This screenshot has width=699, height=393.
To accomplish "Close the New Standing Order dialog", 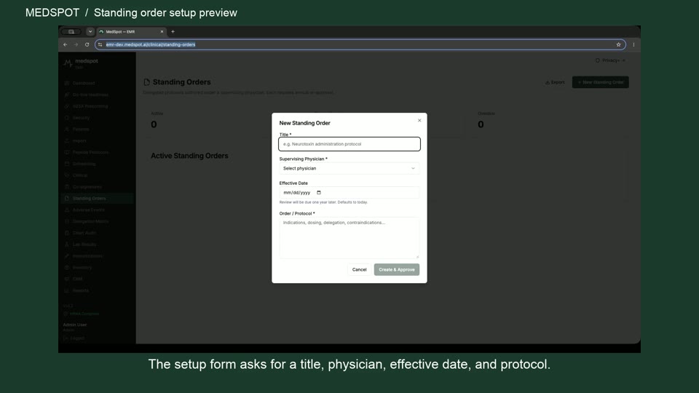I will [419, 120].
